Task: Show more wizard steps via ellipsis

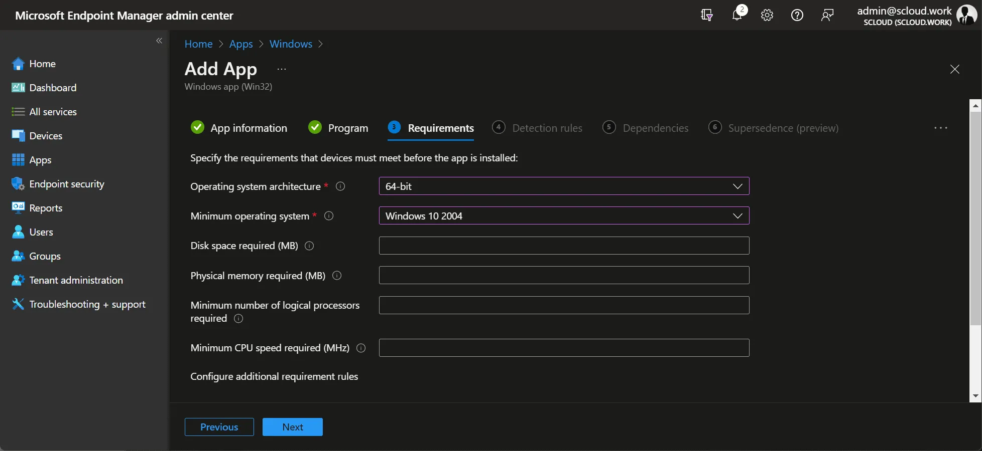Action: click(x=940, y=128)
